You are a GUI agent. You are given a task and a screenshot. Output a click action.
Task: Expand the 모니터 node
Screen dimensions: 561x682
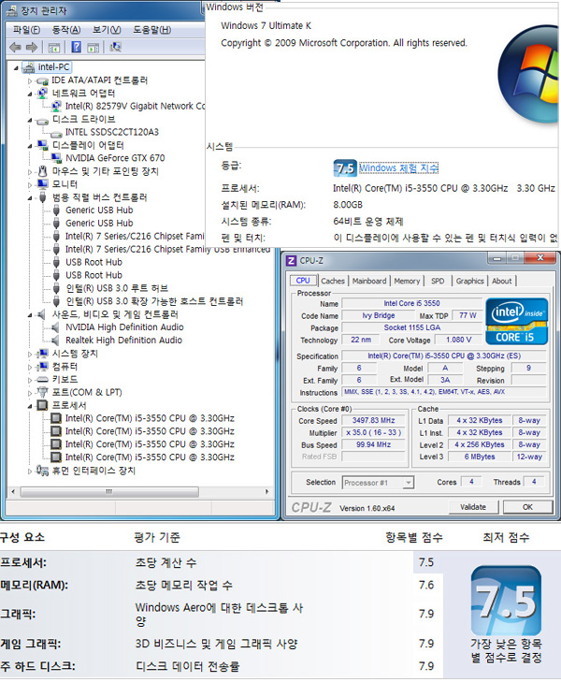pos(30,185)
